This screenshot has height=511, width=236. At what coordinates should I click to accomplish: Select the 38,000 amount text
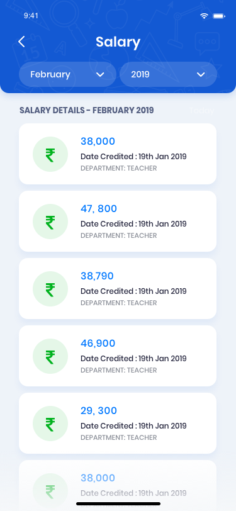pyautogui.click(x=98, y=142)
